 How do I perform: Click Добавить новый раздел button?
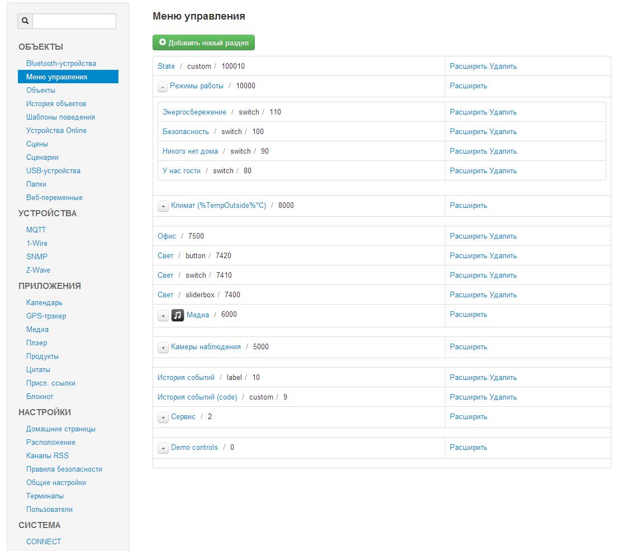pos(203,42)
